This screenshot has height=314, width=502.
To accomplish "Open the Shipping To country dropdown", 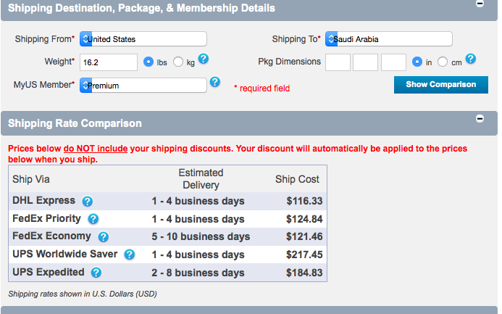I will point(389,39).
